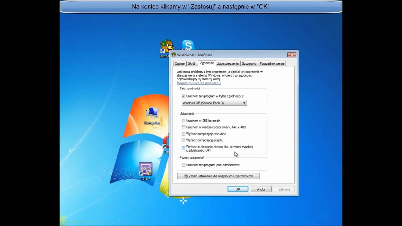
Task: Check 'Uruchom w rozdzielczości ekranu 640 x 480'
Action: pyautogui.click(x=183, y=127)
